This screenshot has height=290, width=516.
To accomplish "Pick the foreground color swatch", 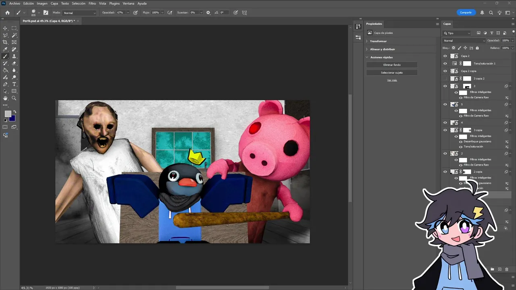I will pos(7,114).
